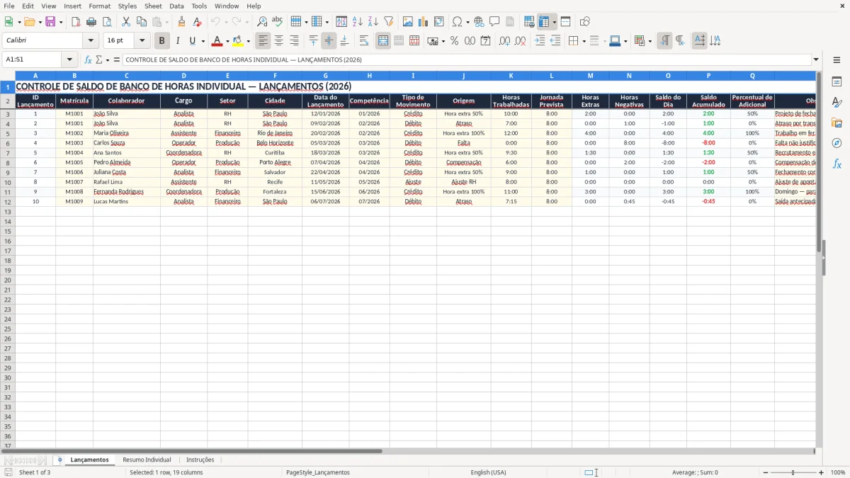The height and width of the screenshot is (478, 850).
Task: Select the Clone Formatting paintbrush
Action: pos(182,22)
